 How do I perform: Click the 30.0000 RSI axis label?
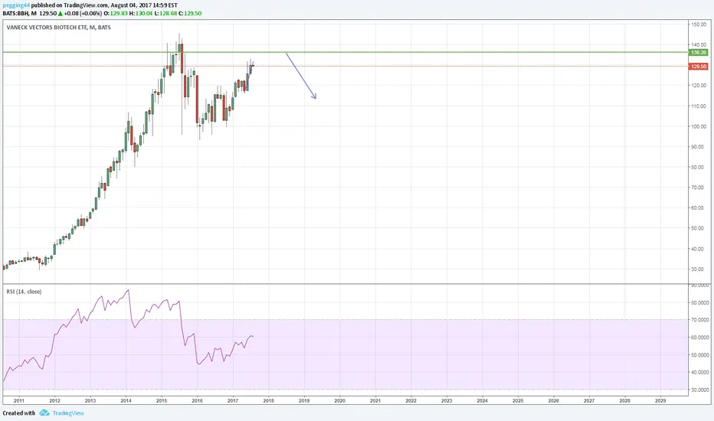[x=700, y=390]
